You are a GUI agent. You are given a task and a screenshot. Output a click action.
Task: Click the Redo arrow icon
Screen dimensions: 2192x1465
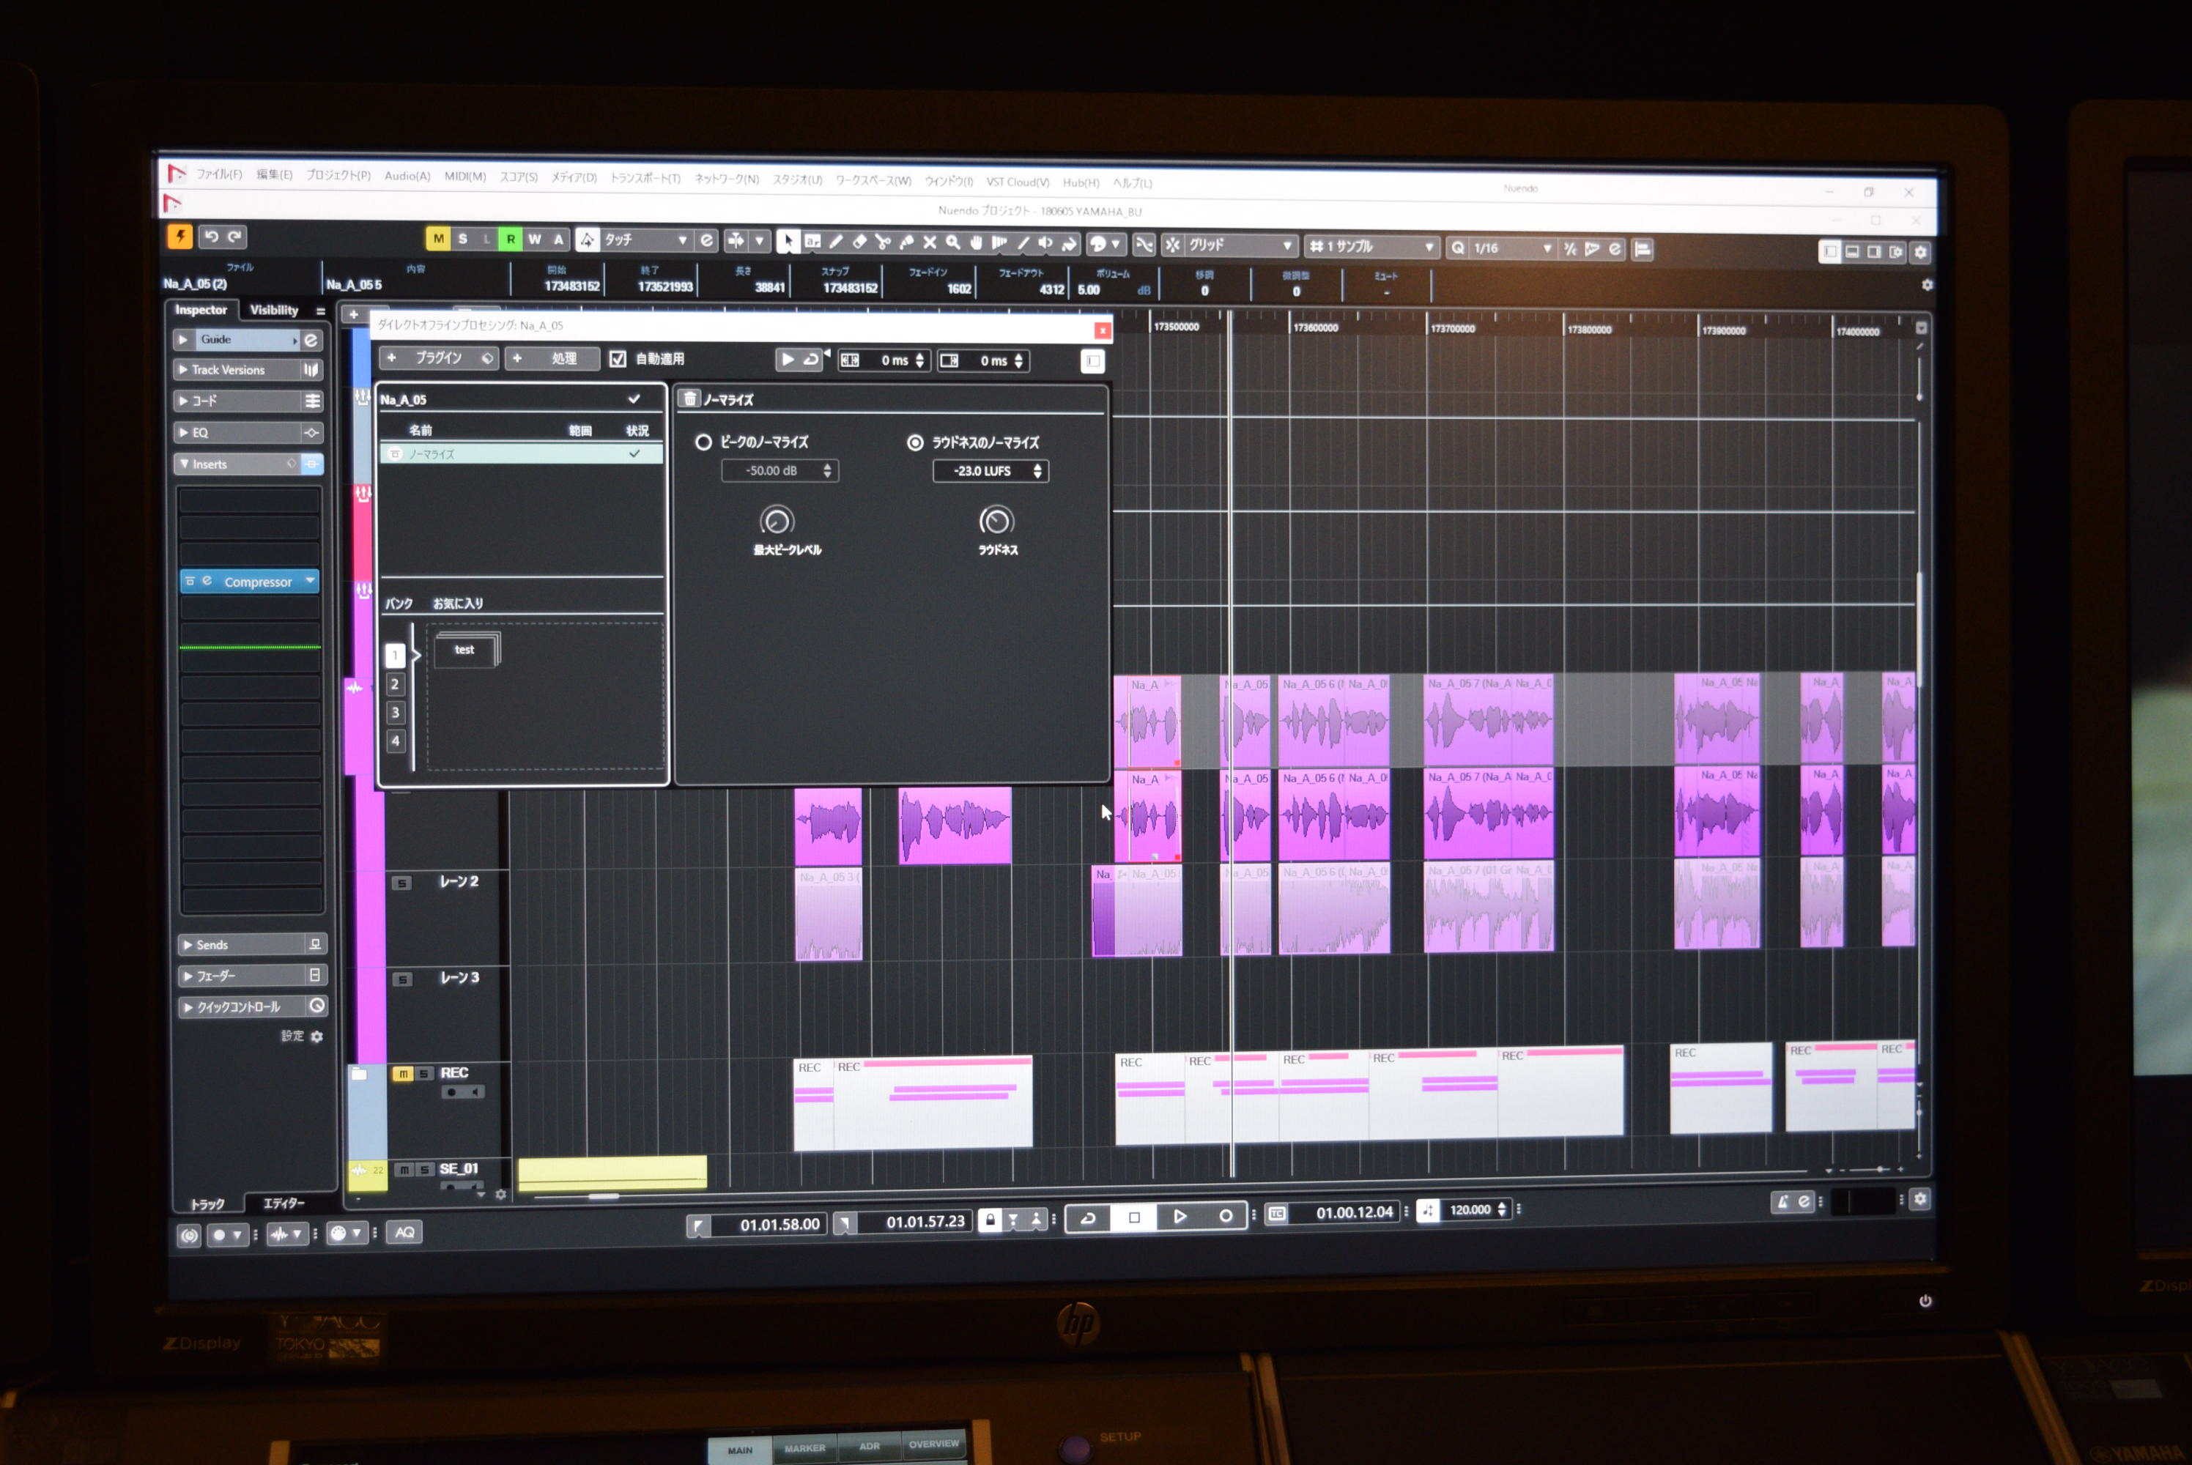pyautogui.click(x=234, y=237)
